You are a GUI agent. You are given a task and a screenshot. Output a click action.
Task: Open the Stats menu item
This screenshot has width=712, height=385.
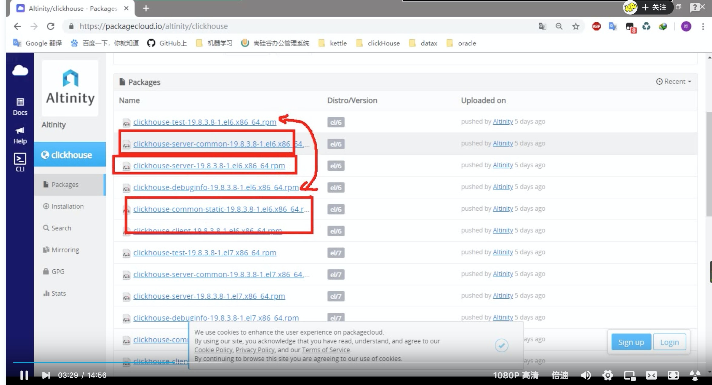point(54,294)
